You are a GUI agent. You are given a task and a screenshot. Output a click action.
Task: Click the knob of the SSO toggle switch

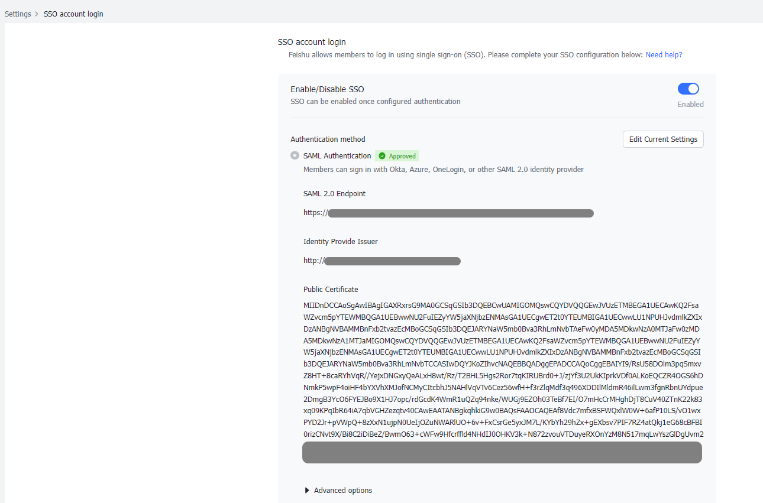click(x=693, y=88)
